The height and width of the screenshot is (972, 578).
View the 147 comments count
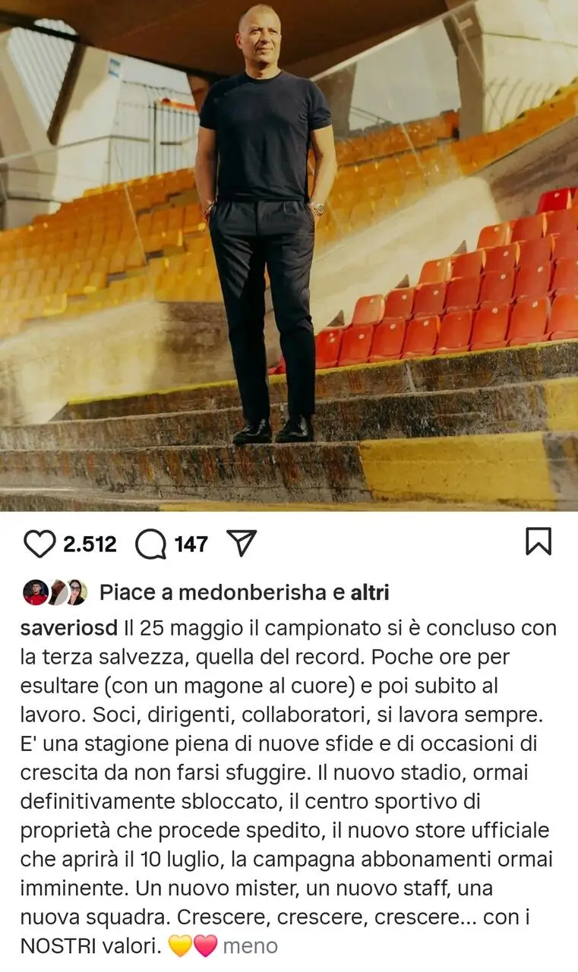191,544
